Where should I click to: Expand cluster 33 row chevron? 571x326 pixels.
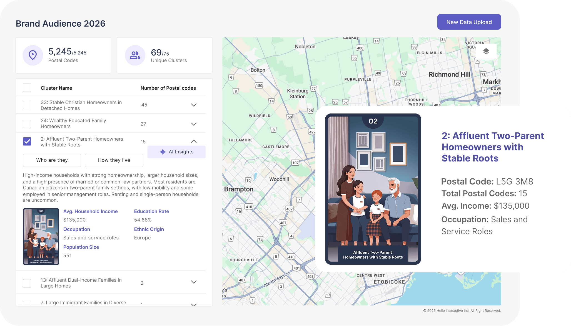tap(194, 105)
